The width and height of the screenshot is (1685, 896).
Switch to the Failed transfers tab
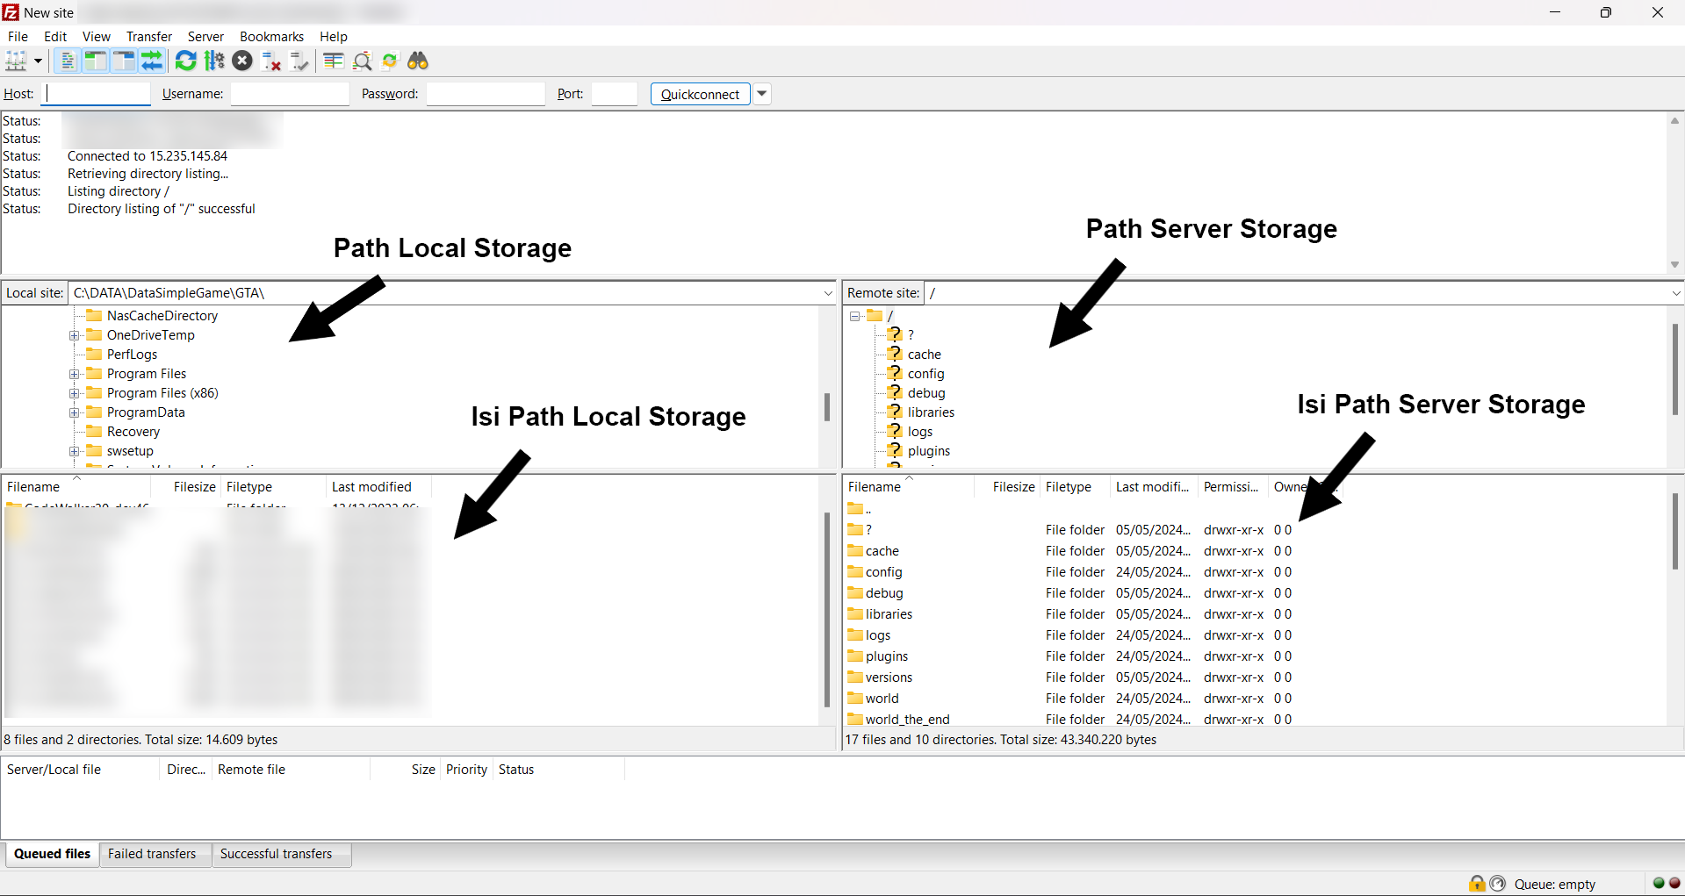[152, 854]
